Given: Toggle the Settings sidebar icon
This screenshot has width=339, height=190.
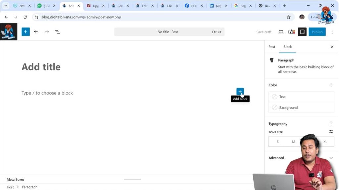Looking at the screenshot, I should click(302, 32).
